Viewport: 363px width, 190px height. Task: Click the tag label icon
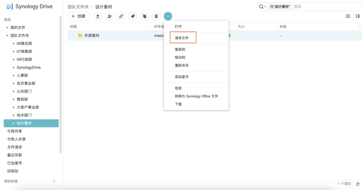point(133,16)
